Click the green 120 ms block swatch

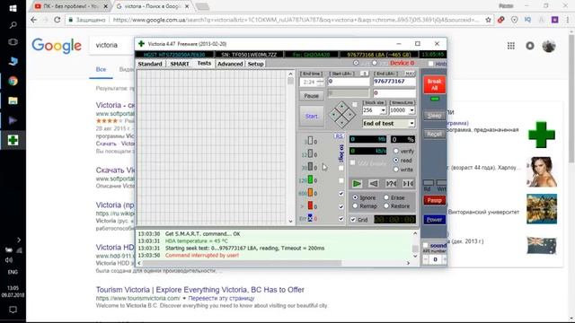[x=310, y=179]
